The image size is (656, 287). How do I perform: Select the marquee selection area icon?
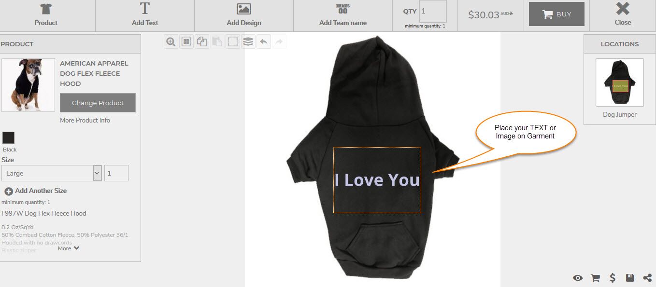(232, 41)
